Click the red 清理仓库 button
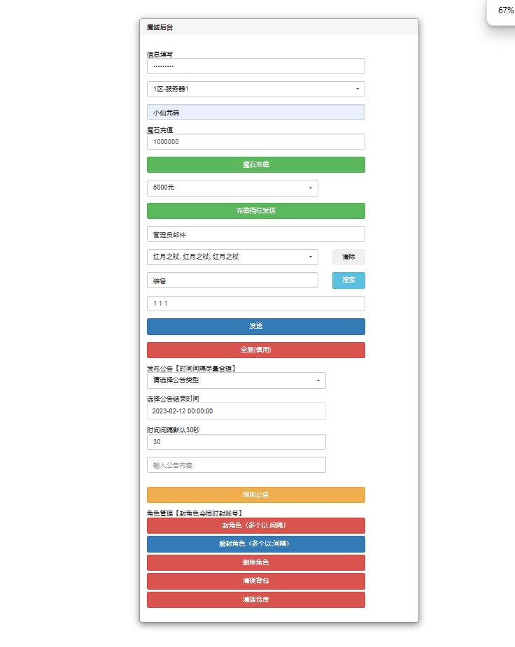 click(256, 600)
